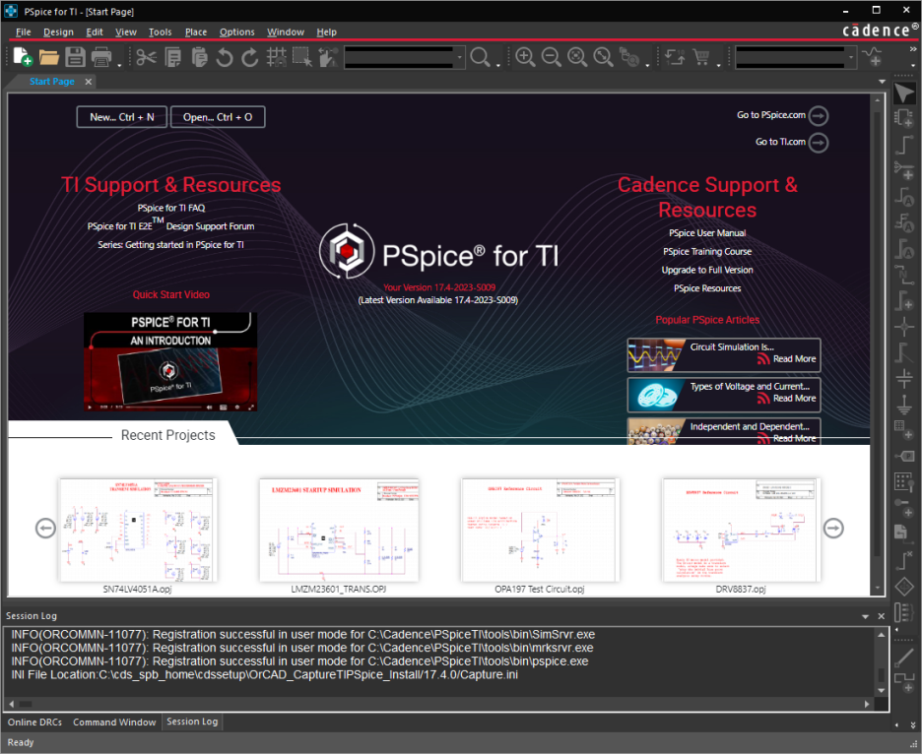This screenshot has height=754, width=922.
Task: Open the DRV8837.opj project thumbnail
Action: click(741, 530)
